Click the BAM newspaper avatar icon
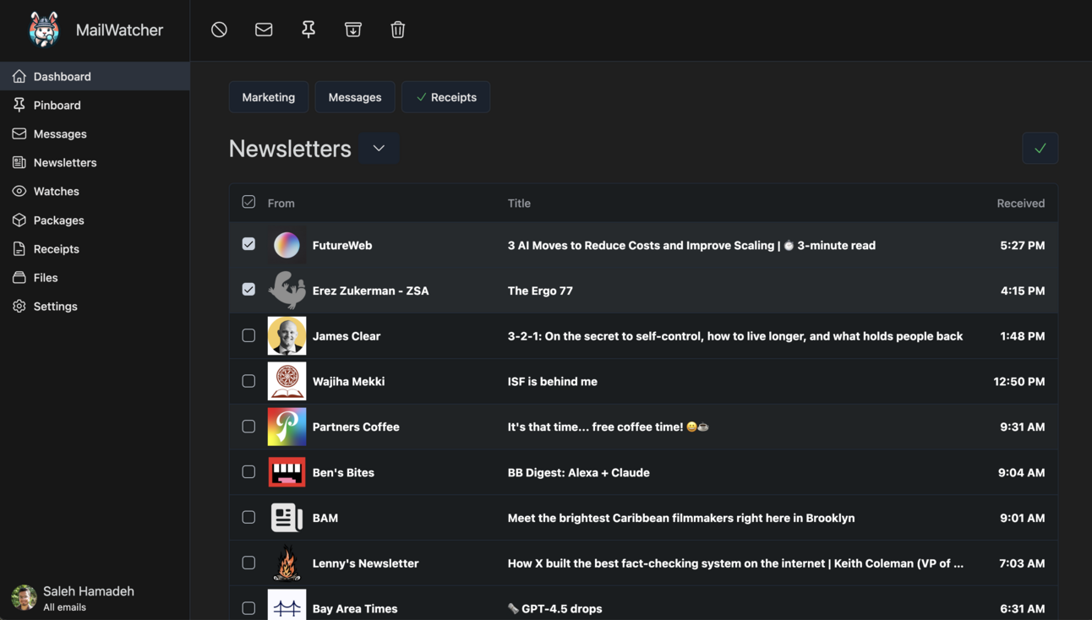 287,518
